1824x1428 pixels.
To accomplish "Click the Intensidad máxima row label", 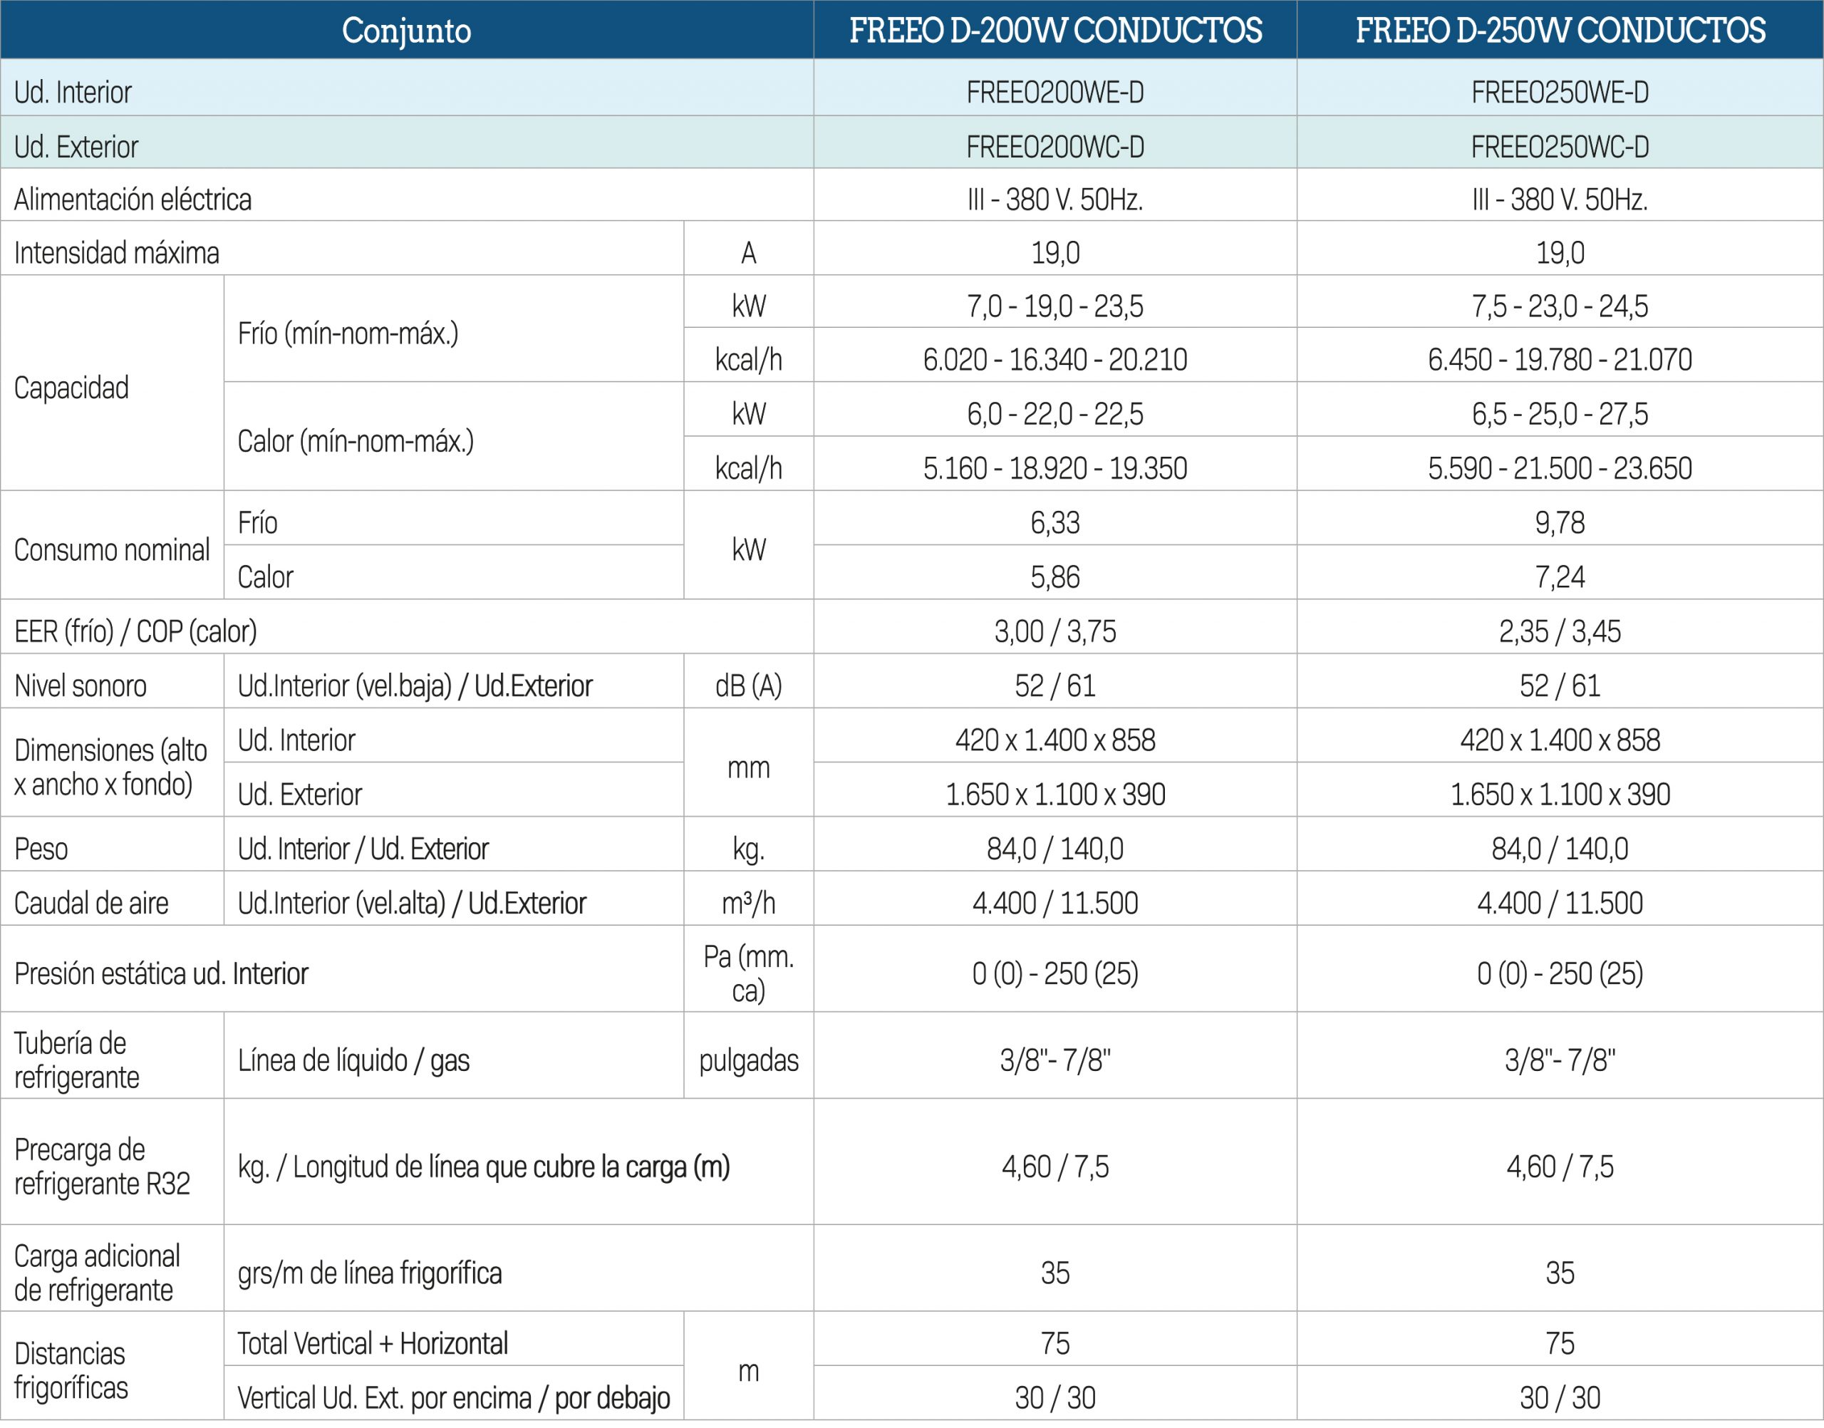I will (x=117, y=254).
